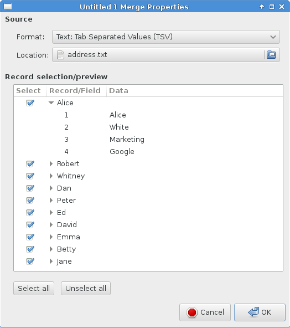Click the window menu icon in title bar
The width and height of the screenshot is (290, 328).
pos(8,7)
